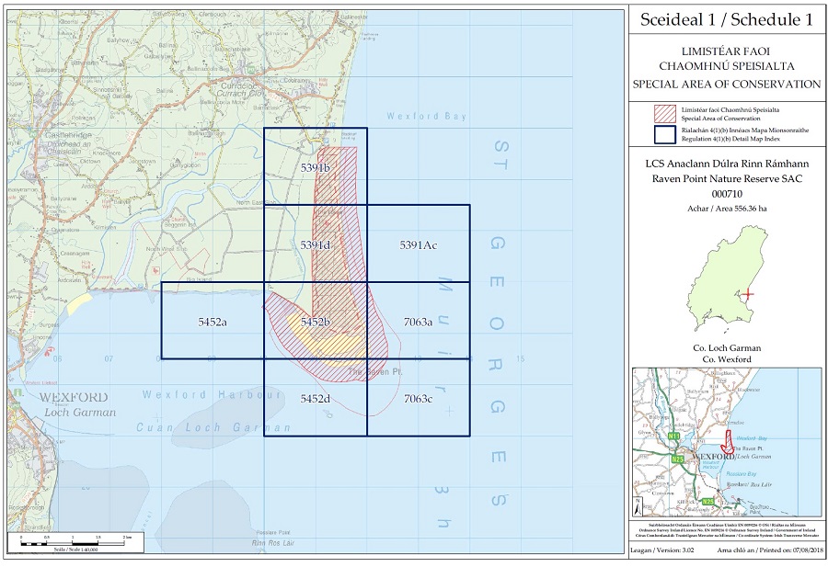The width and height of the screenshot is (828, 567).
Task: Click the 'LIMISTÉAR FAOI' heading line
Action: (726, 51)
